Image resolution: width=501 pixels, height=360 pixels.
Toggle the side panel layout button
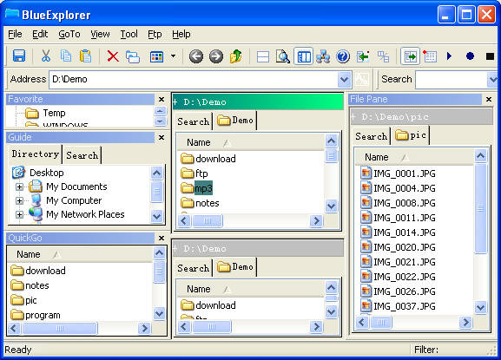[x=303, y=56]
